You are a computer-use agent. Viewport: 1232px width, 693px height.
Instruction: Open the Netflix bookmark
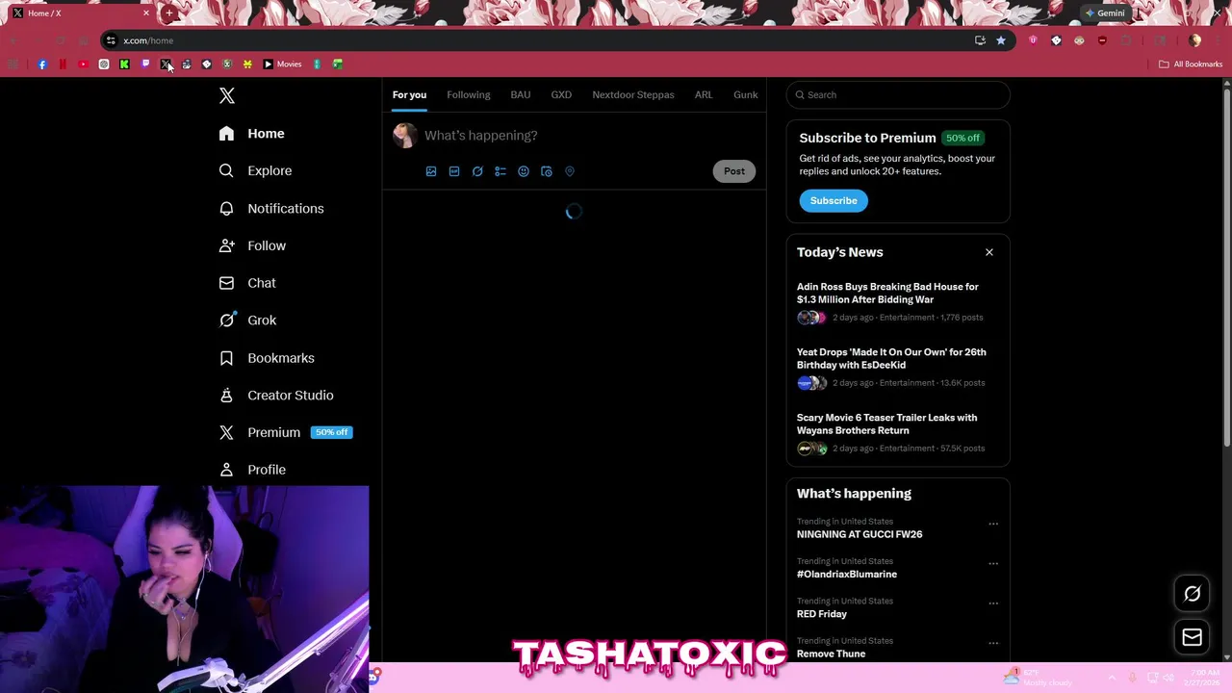coord(63,64)
